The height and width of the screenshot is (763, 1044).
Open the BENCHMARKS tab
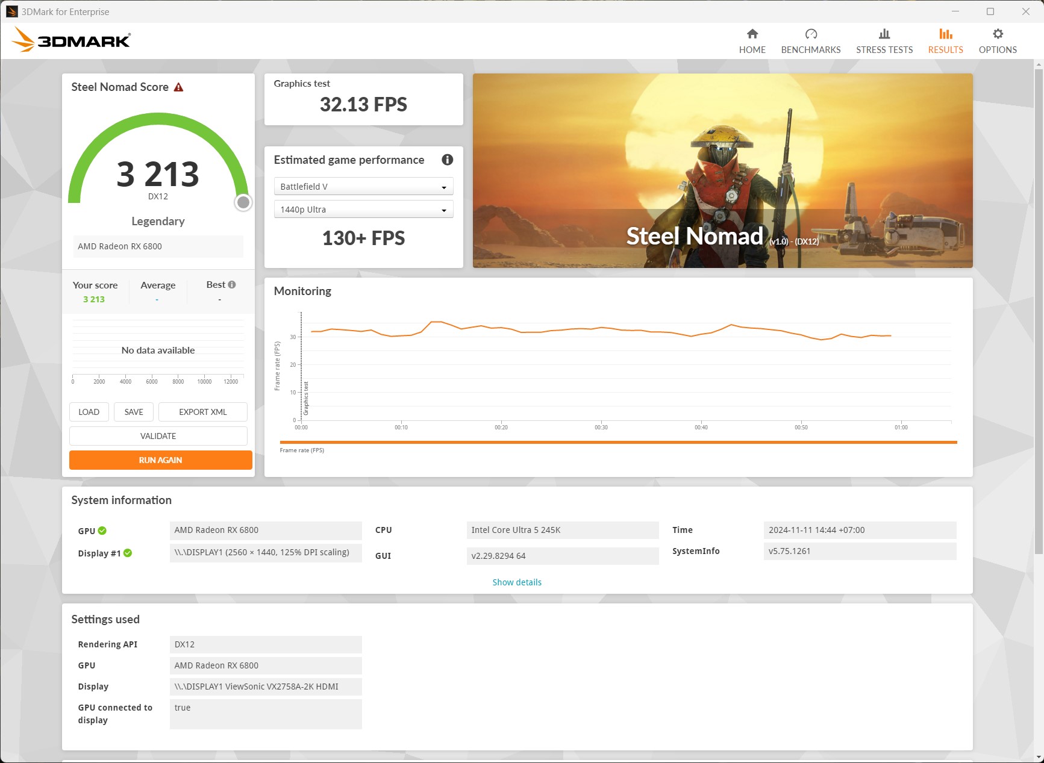coord(811,41)
